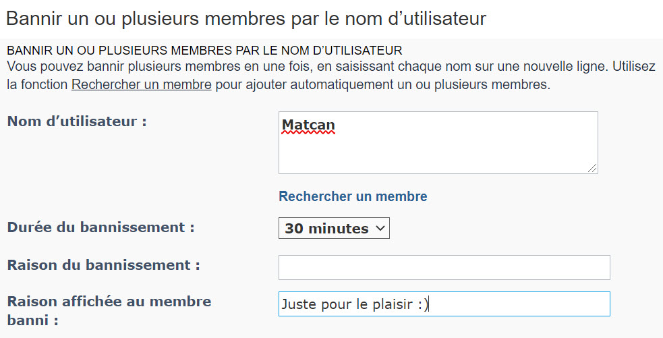Screen dimensions: 663x338
Task: Click the 'Raison affichée au membre banni' field
Action: point(519,304)
